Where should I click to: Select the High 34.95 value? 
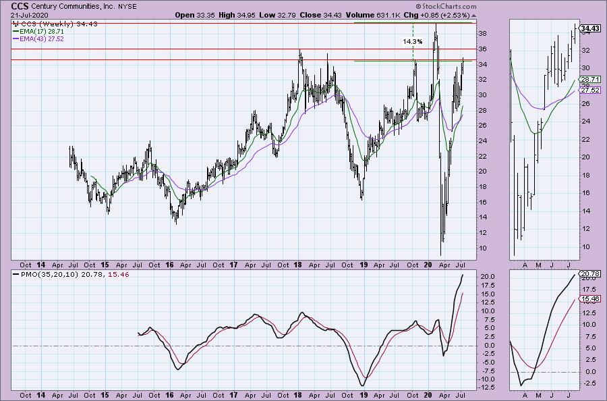236,15
